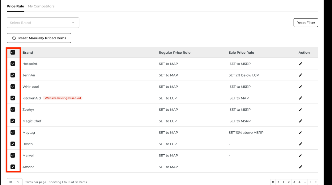The width and height of the screenshot is (332, 185).
Task: Click the JennAir brand name
Action: [x=29, y=75]
